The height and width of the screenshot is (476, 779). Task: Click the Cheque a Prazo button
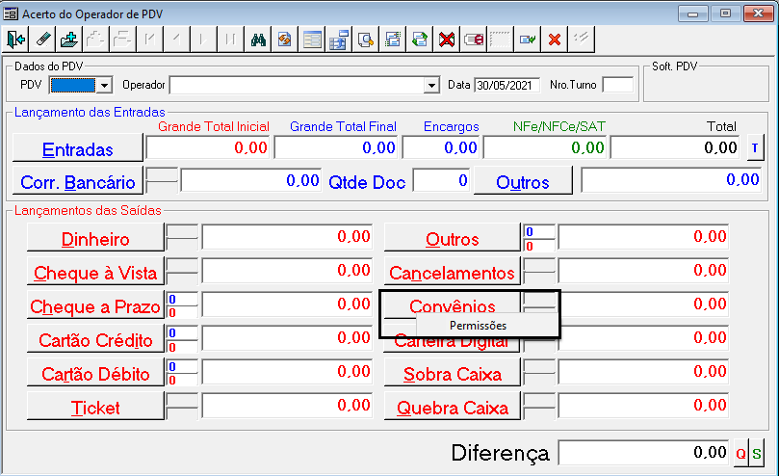coord(95,305)
